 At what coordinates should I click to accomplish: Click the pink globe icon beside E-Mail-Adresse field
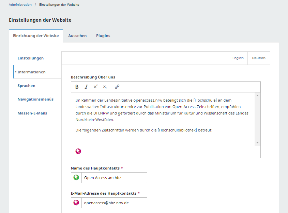pyautogui.click(x=76, y=203)
